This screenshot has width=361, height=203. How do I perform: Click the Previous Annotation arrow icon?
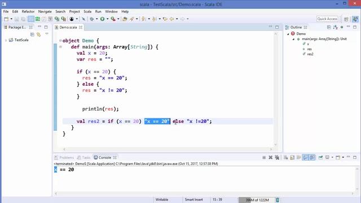click(154, 19)
